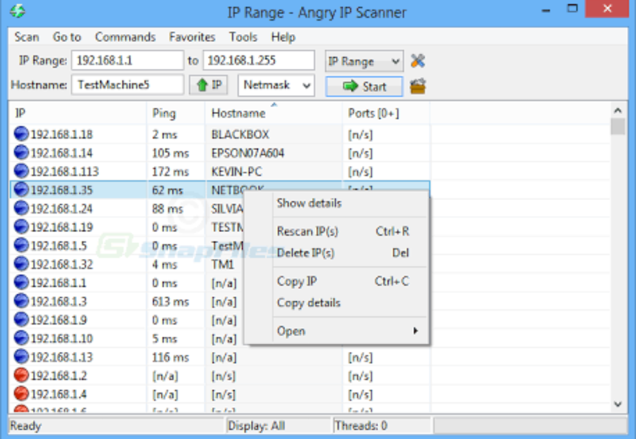Expand the Open submenu arrow
Screen dimensions: 636x439
415,331
